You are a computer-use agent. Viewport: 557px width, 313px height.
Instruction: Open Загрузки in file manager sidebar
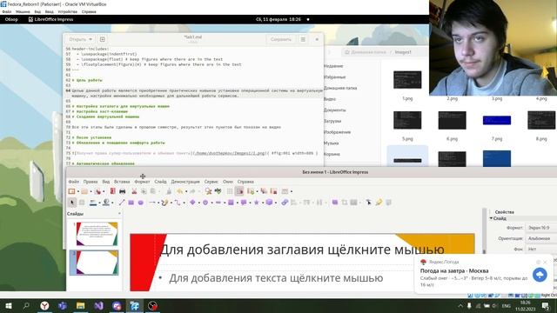pyautogui.click(x=332, y=121)
